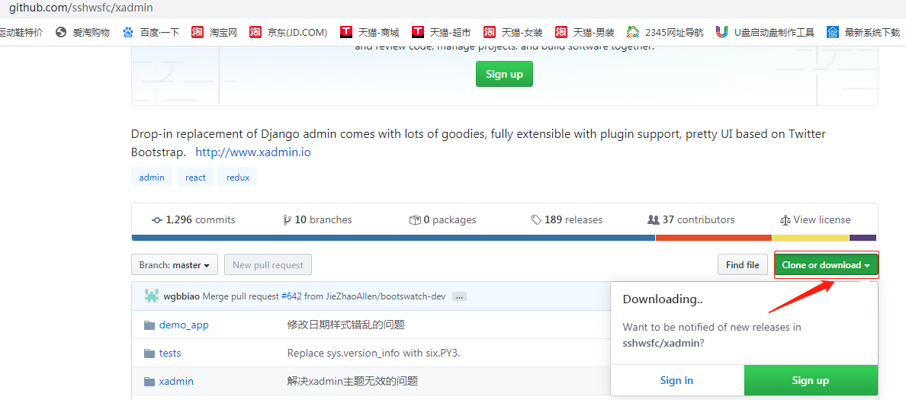Image resolution: width=906 pixels, height=400 pixels.
Task: Click the 天猫-超市 bookmark icon
Action: click(418, 32)
